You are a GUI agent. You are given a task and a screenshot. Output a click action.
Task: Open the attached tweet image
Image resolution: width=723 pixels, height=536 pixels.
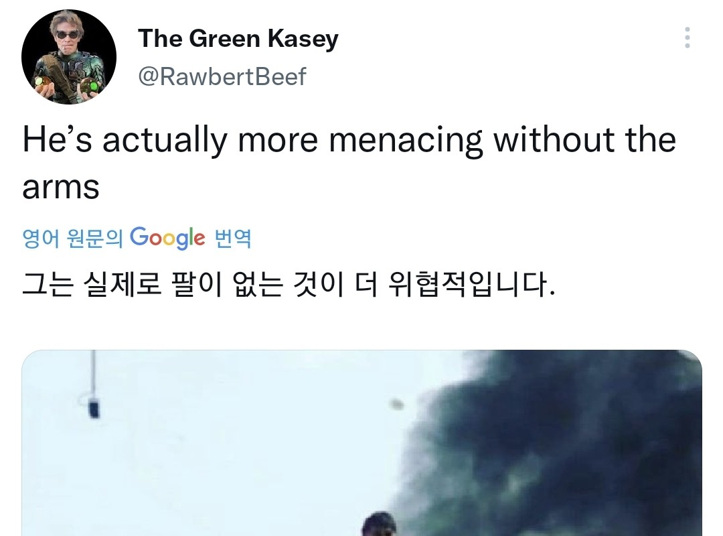[361, 442]
